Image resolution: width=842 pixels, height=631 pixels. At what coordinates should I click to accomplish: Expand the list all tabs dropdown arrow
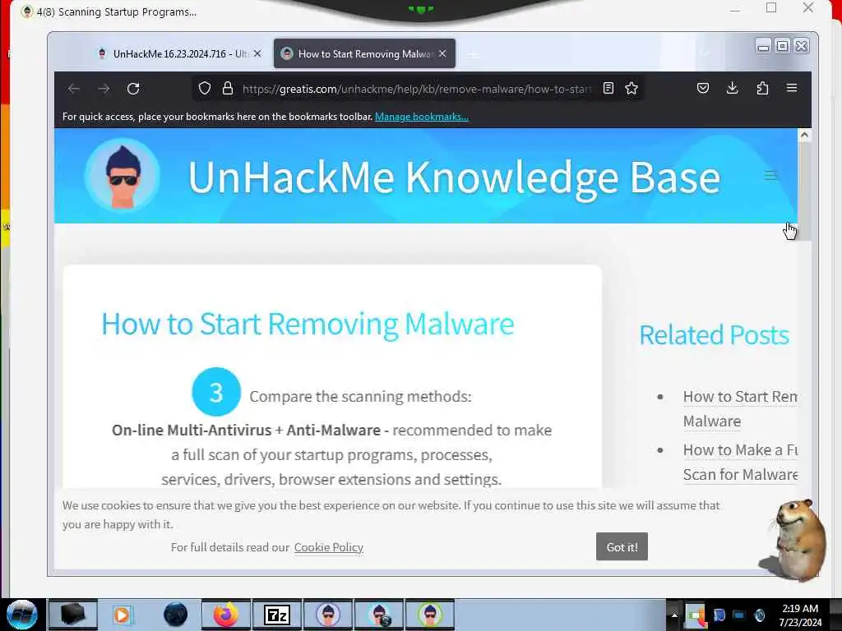705,53
